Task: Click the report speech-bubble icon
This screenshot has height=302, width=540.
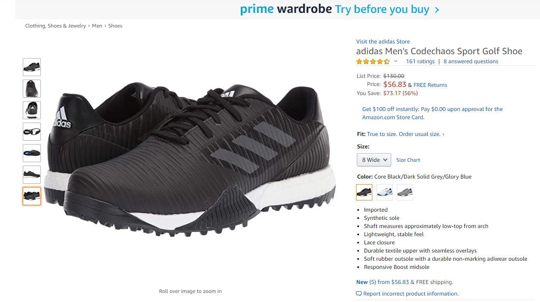Action: 359,294
